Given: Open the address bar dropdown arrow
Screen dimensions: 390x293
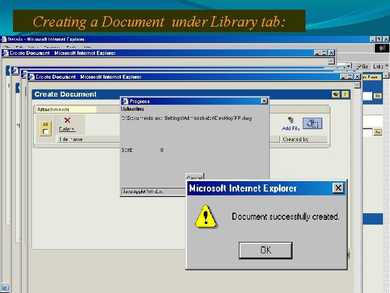Looking at the screenshot, I should 349,66.
